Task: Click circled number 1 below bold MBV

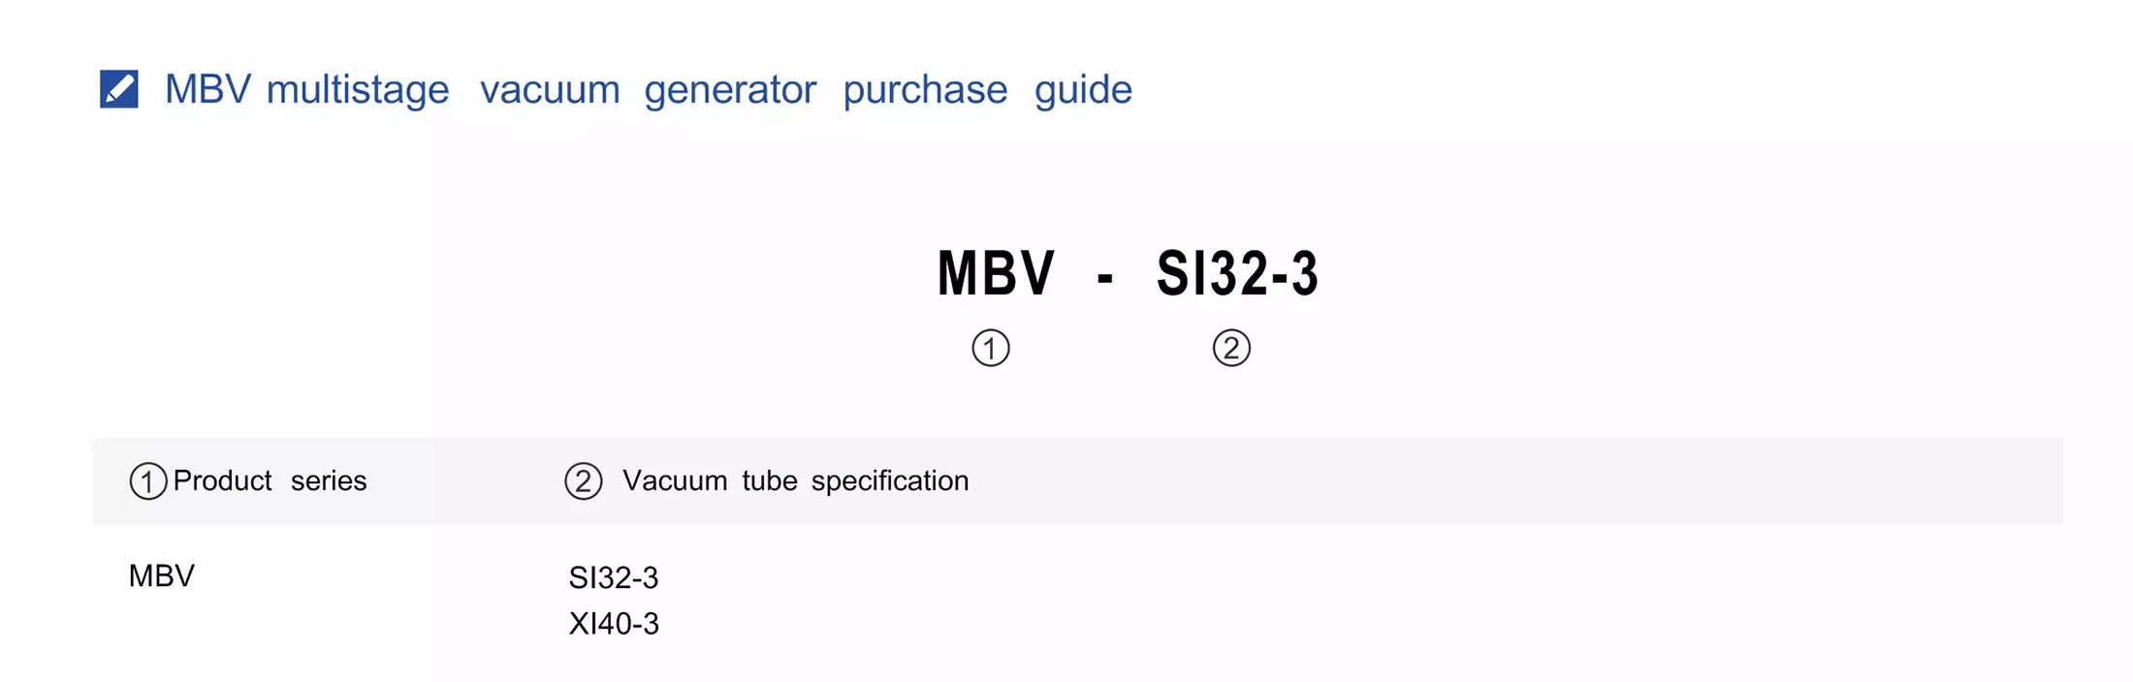Action: [990, 348]
